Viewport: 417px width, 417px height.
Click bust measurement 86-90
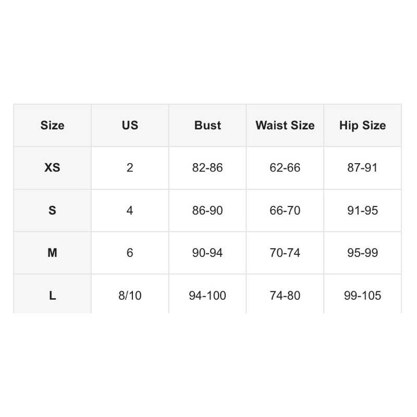(207, 211)
